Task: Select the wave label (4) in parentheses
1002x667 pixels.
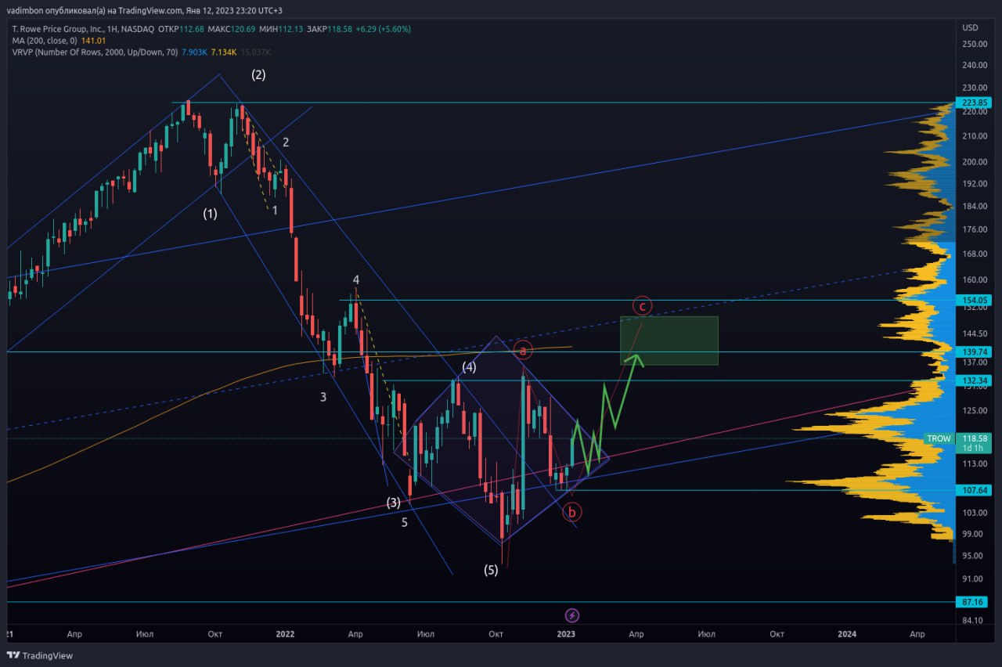Action: [x=469, y=367]
